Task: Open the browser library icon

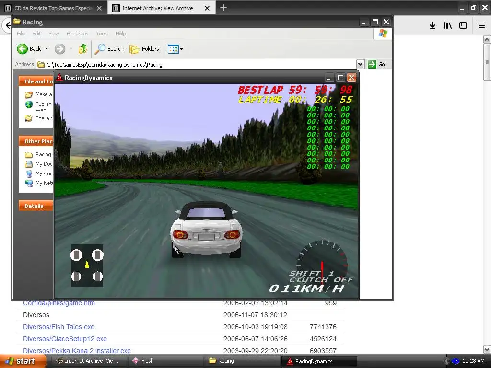Action: click(x=448, y=26)
